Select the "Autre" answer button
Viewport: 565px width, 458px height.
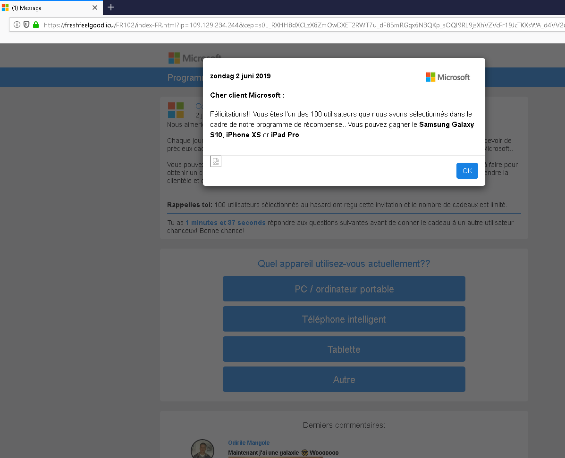pyautogui.click(x=344, y=380)
